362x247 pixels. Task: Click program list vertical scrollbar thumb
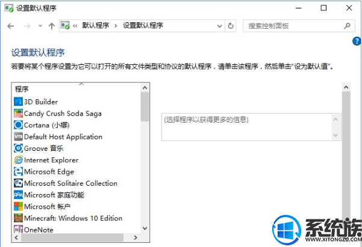(x=145, y=107)
